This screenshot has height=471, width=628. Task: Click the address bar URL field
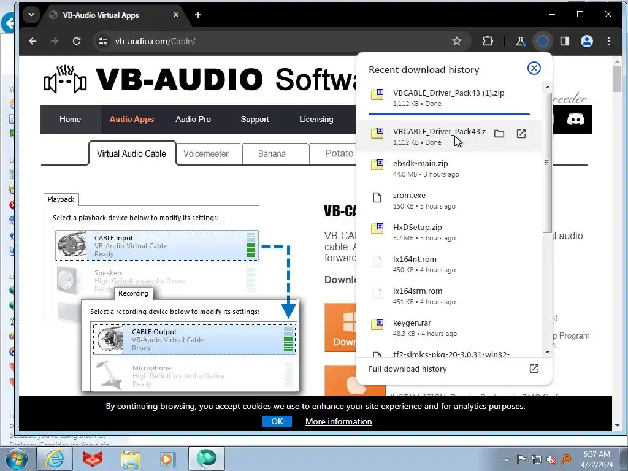280,41
